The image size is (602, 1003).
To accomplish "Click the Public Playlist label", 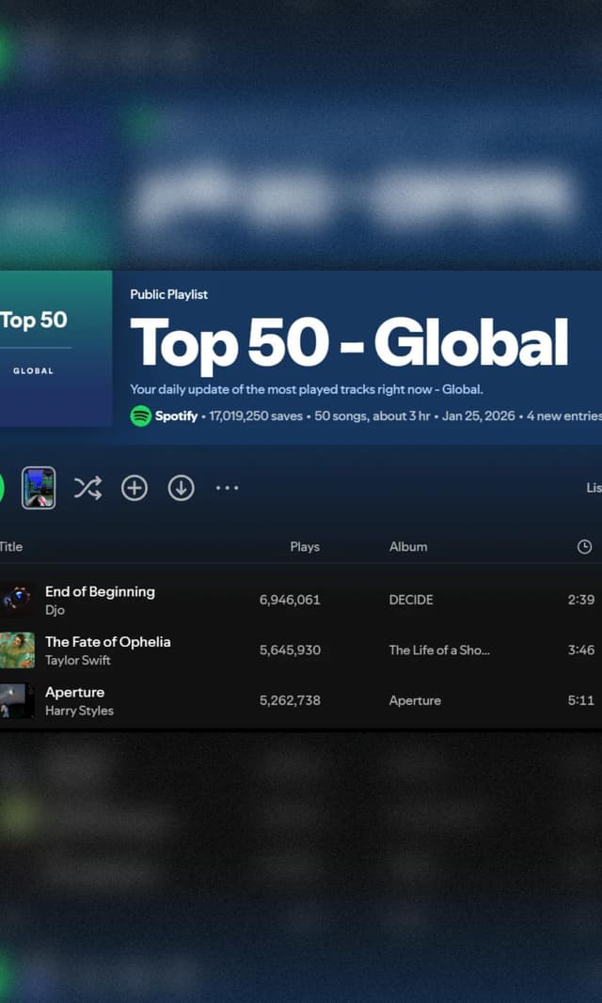I will click(169, 294).
